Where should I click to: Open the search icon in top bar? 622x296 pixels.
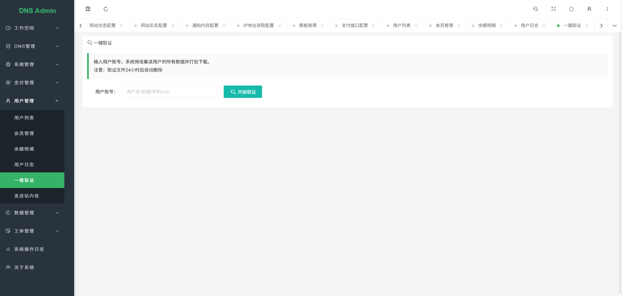click(x=536, y=9)
